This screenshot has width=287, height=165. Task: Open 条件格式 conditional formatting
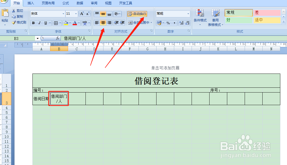(x=200, y=18)
